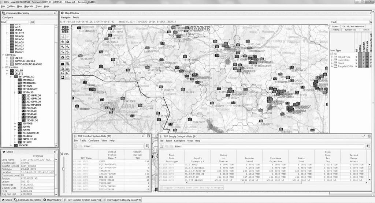Open the Reports menu
Image resolution: width=375 pixels, height=203 pixels.
(29, 7)
